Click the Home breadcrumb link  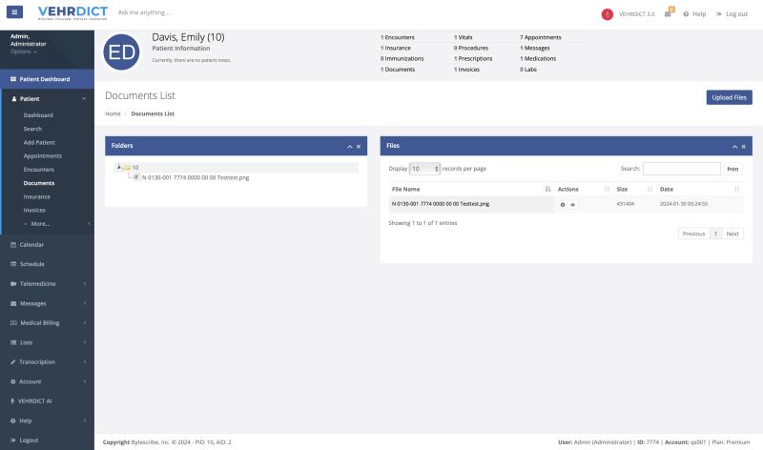tap(113, 113)
